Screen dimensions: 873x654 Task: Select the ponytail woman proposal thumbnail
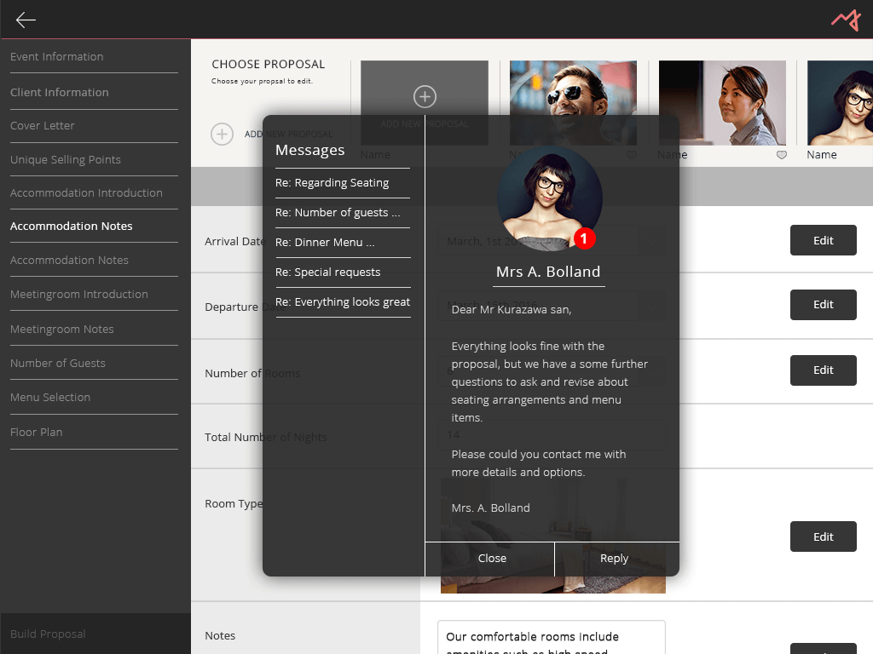point(722,103)
